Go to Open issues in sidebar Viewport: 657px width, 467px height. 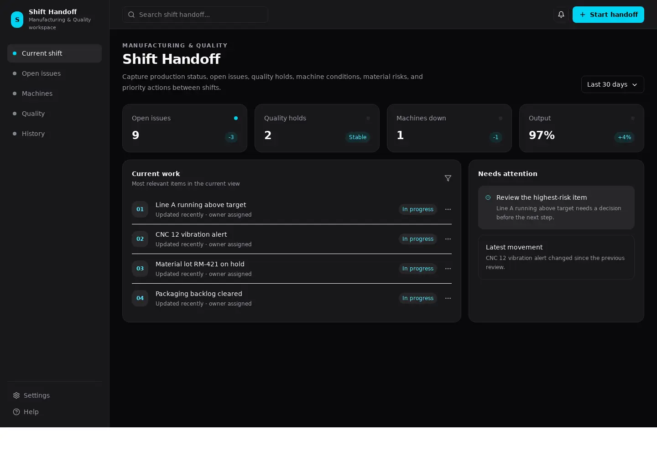click(x=54, y=73)
